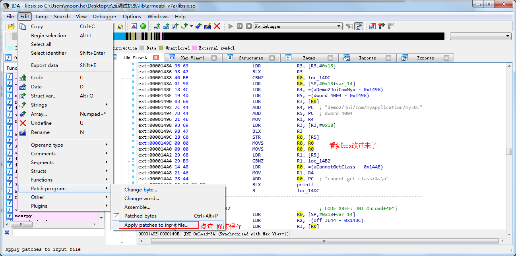
Task: Close the Enums tab
Action: [330, 58]
